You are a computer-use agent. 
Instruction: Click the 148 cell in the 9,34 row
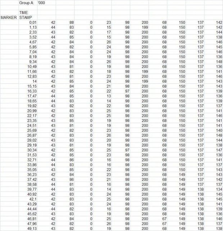[214, 62]
